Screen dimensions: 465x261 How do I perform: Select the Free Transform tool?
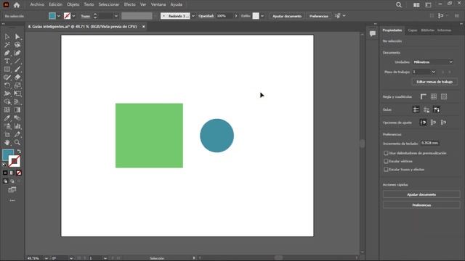pos(17,94)
